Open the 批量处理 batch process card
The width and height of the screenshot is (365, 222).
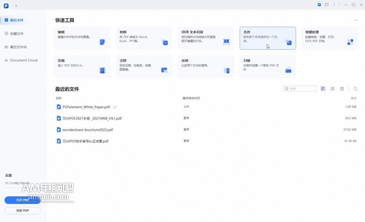330,38
